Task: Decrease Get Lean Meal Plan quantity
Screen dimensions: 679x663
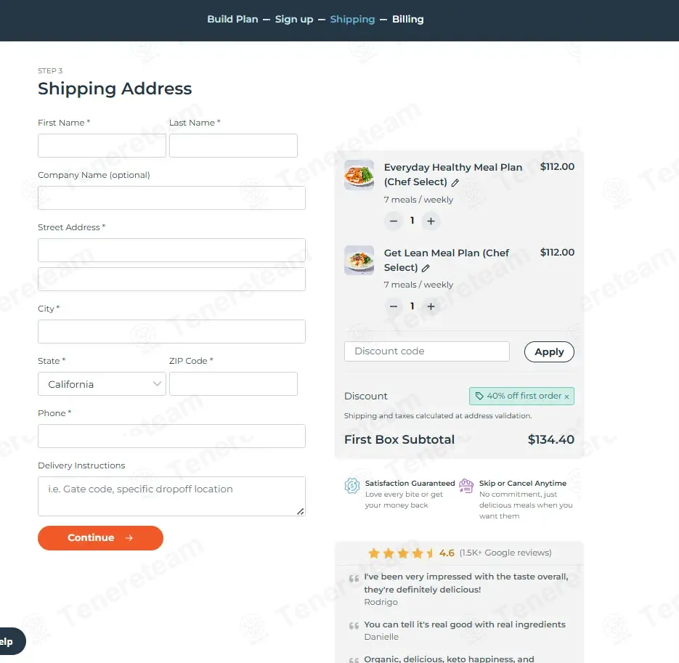Action: (393, 306)
